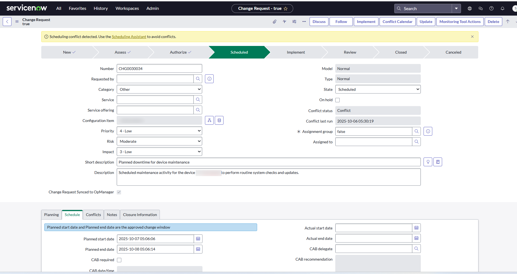Show Configuration item dependency map icon
This screenshot has height=274, width=517.
(x=209, y=120)
